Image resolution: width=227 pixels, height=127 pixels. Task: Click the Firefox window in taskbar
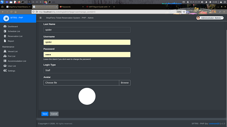point(46,2)
